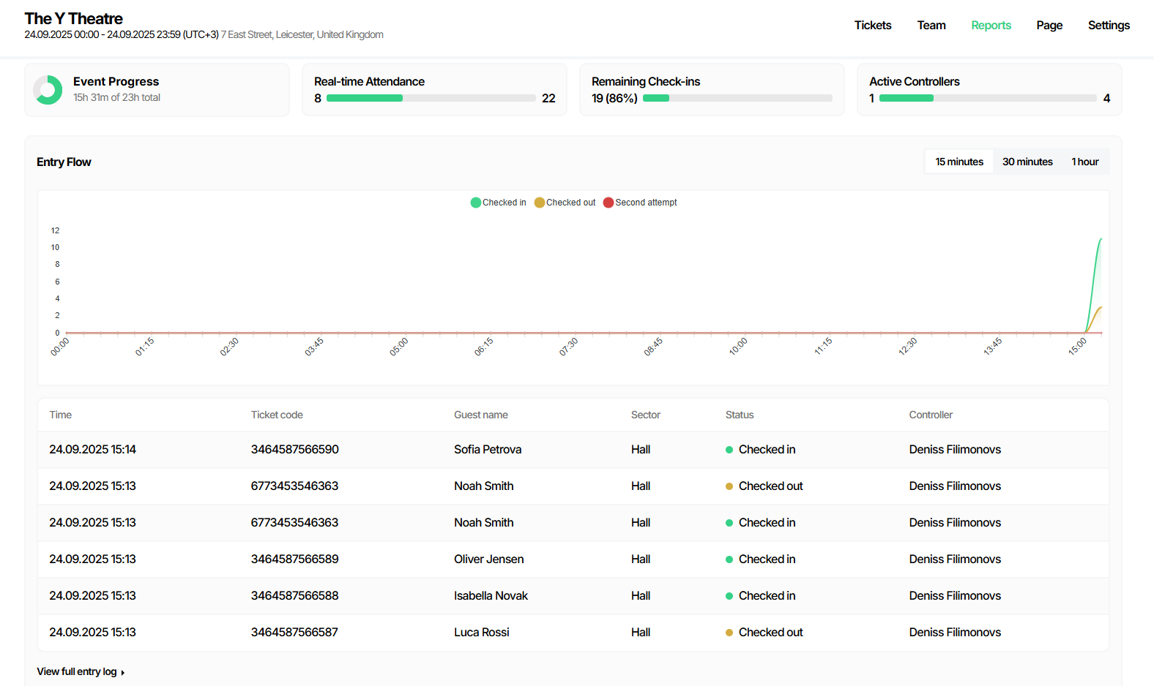
Task: Click The Y Theatre title
Action: click(x=74, y=19)
